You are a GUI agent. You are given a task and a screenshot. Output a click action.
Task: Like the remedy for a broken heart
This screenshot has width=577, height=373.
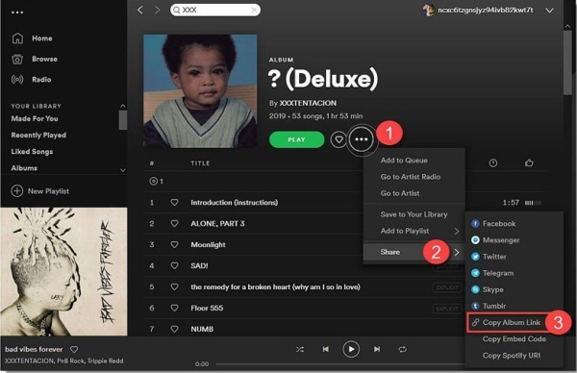(x=174, y=286)
